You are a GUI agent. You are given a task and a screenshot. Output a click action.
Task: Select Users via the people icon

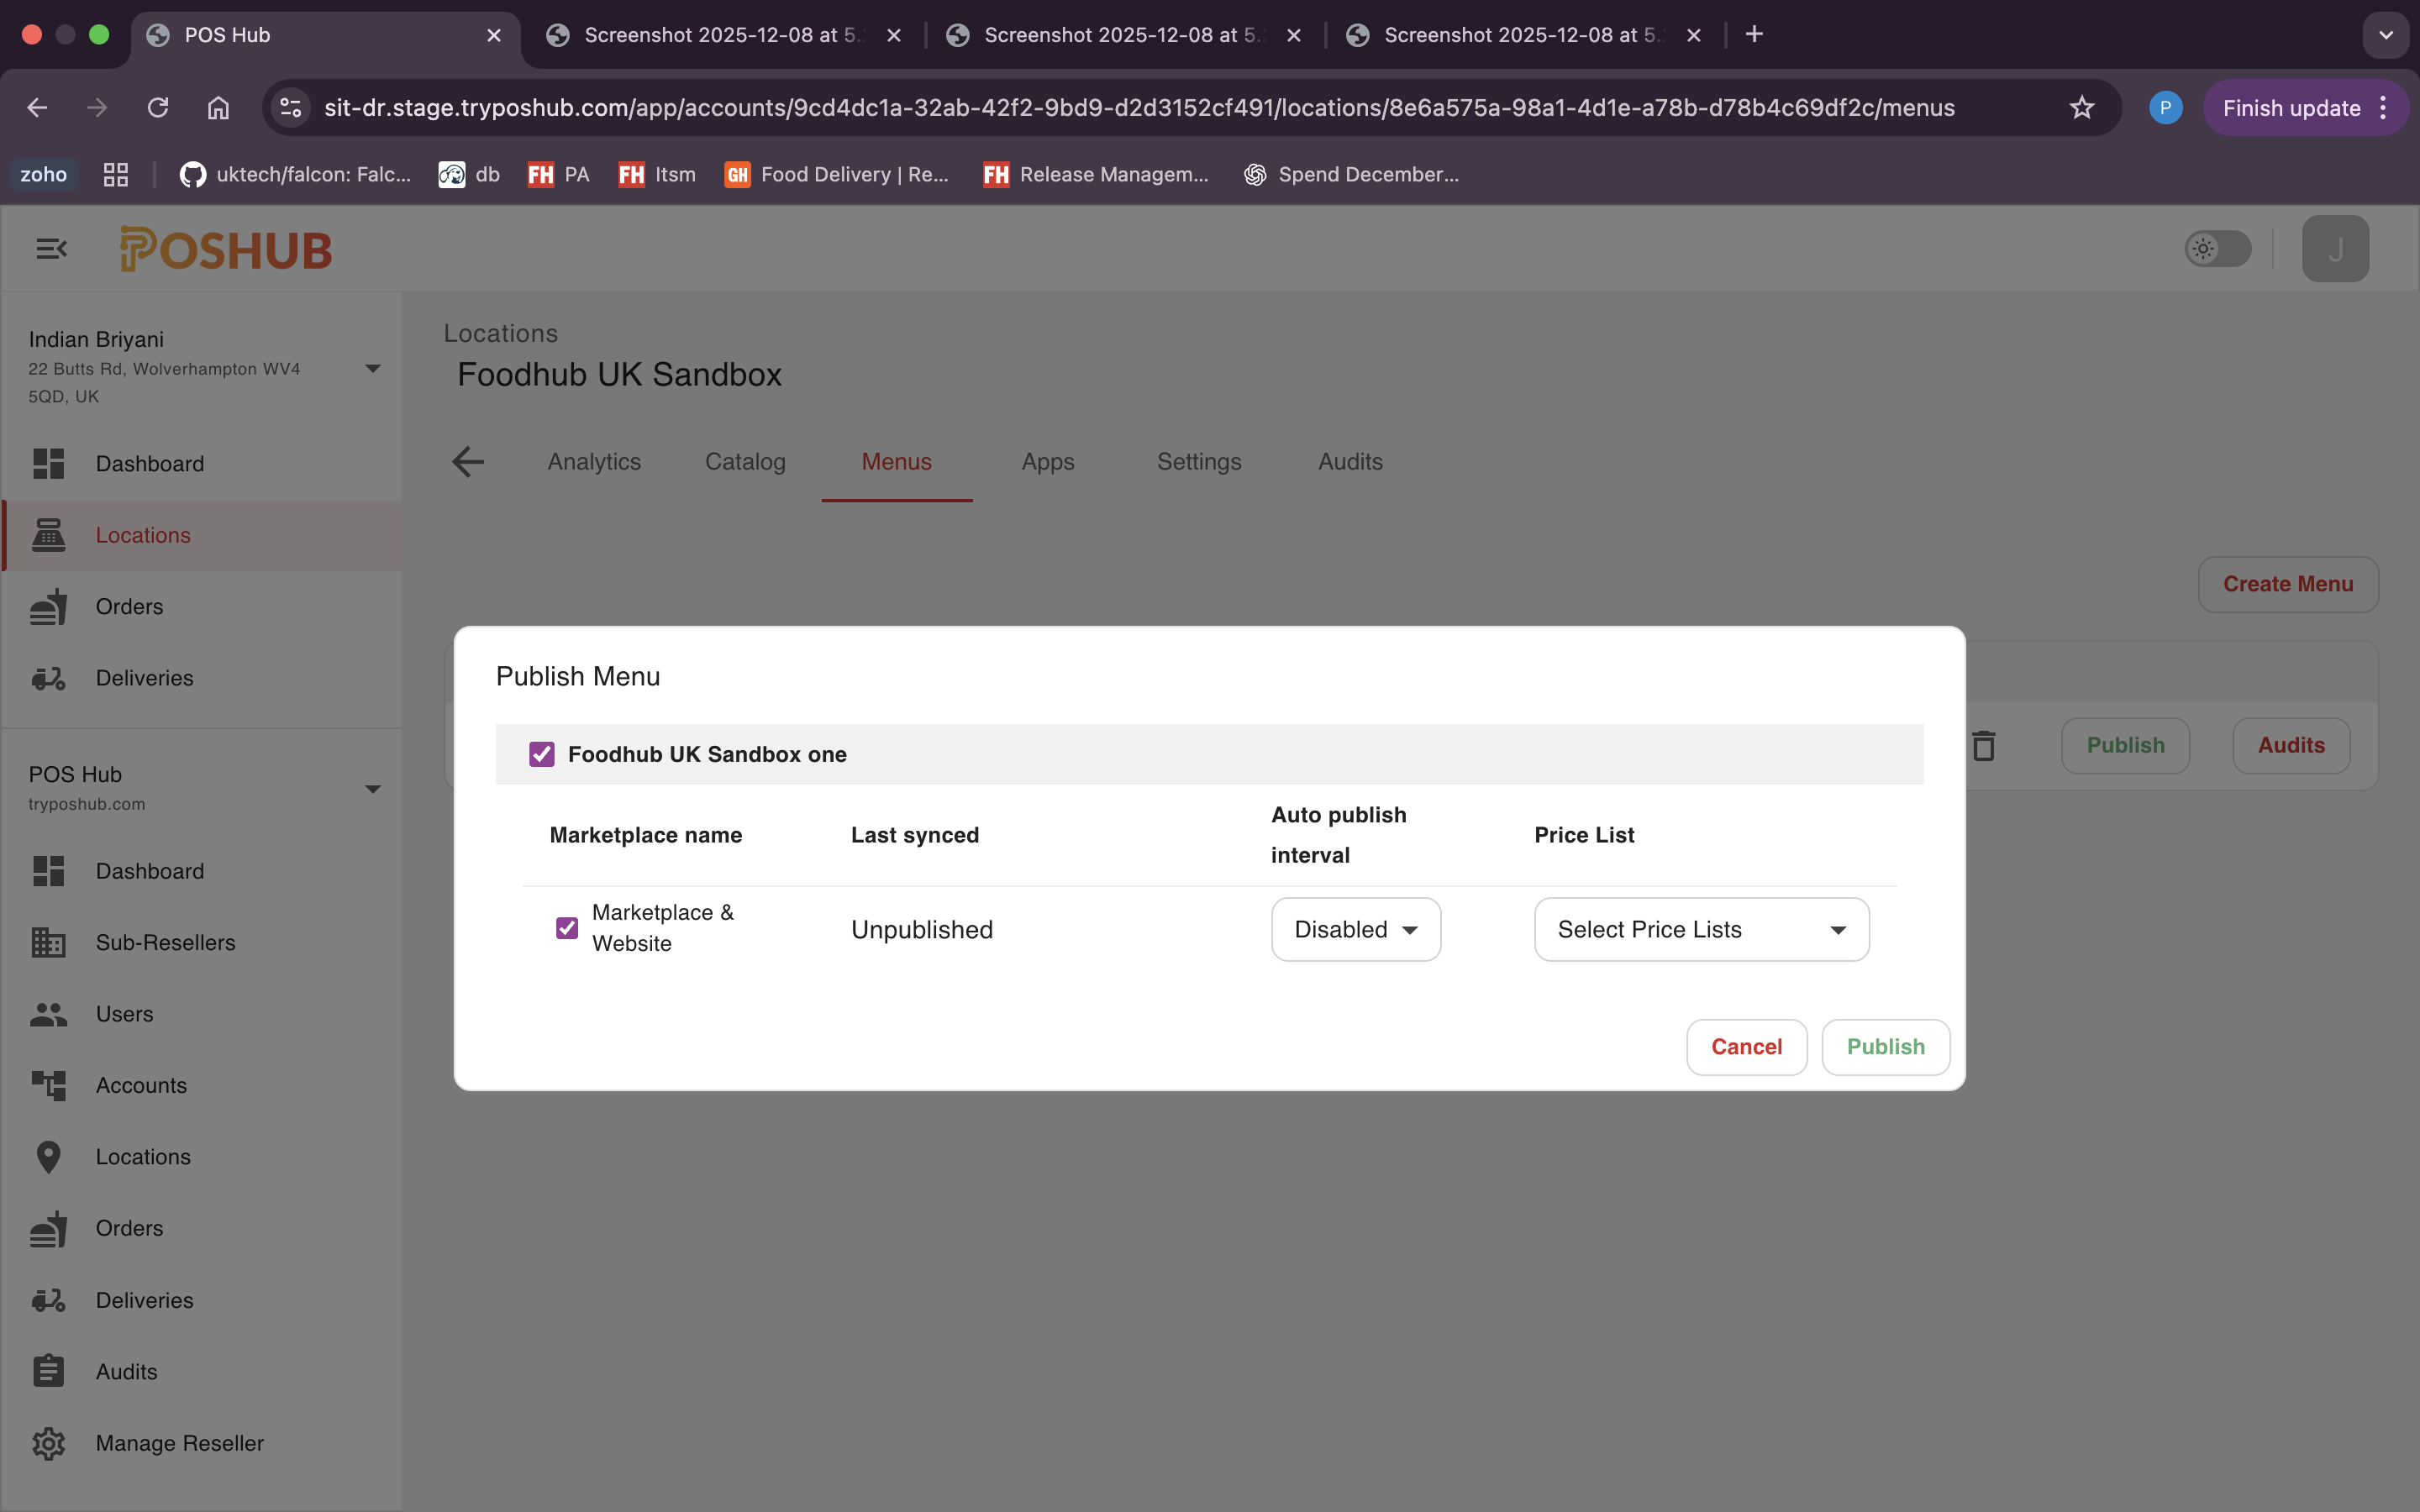click(48, 1014)
